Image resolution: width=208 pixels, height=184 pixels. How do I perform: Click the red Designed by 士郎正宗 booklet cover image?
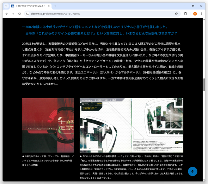tap(48, 125)
